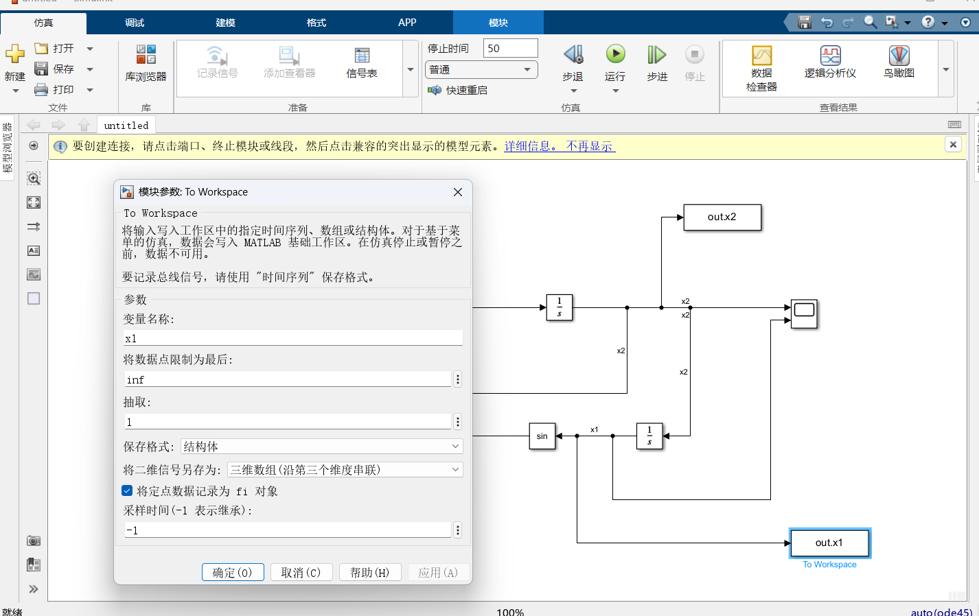Expand the 运行 dropdown arrow
The width and height of the screenshot is (979, 616).
pos(616,91)
